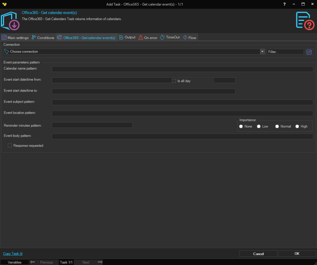The width and height of the screenshot is (317, 265).
Task: Open connection manager settings icon beside Filter
Action: pos(309,52)
